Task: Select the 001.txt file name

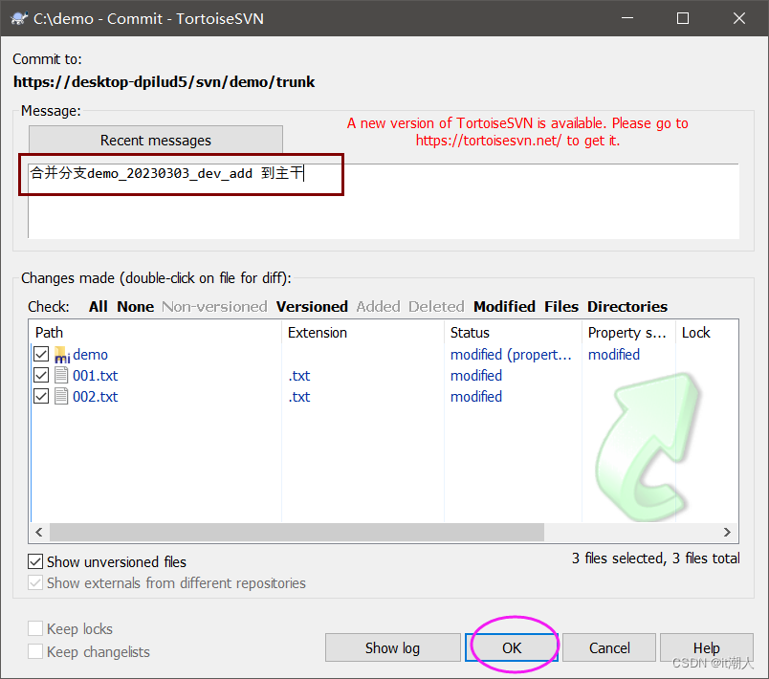Action: point(95,376)
